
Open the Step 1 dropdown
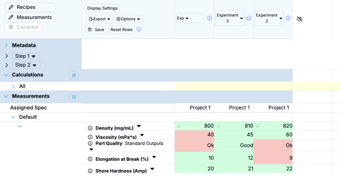(26, 56)
